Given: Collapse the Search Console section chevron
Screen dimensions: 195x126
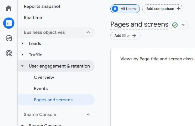Looking at the screenshot, I should point(88,114).
